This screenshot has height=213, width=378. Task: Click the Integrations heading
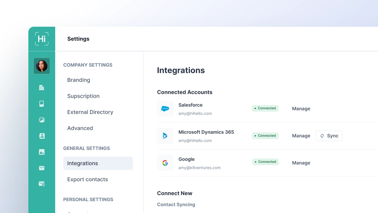pyautogui.click(x=181, y=70)
